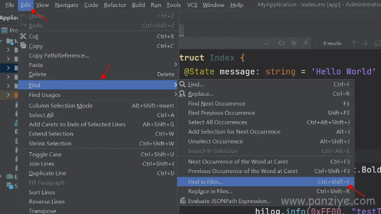Expand the Paste submenu arrow
The width and height of the screenshot is (381, 214).
tap(176, 65)
